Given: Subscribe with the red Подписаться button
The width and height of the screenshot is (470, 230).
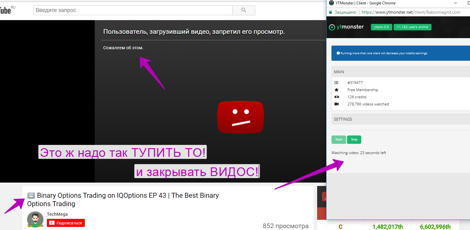Looking at the screenshot, I should click(66, 223).
